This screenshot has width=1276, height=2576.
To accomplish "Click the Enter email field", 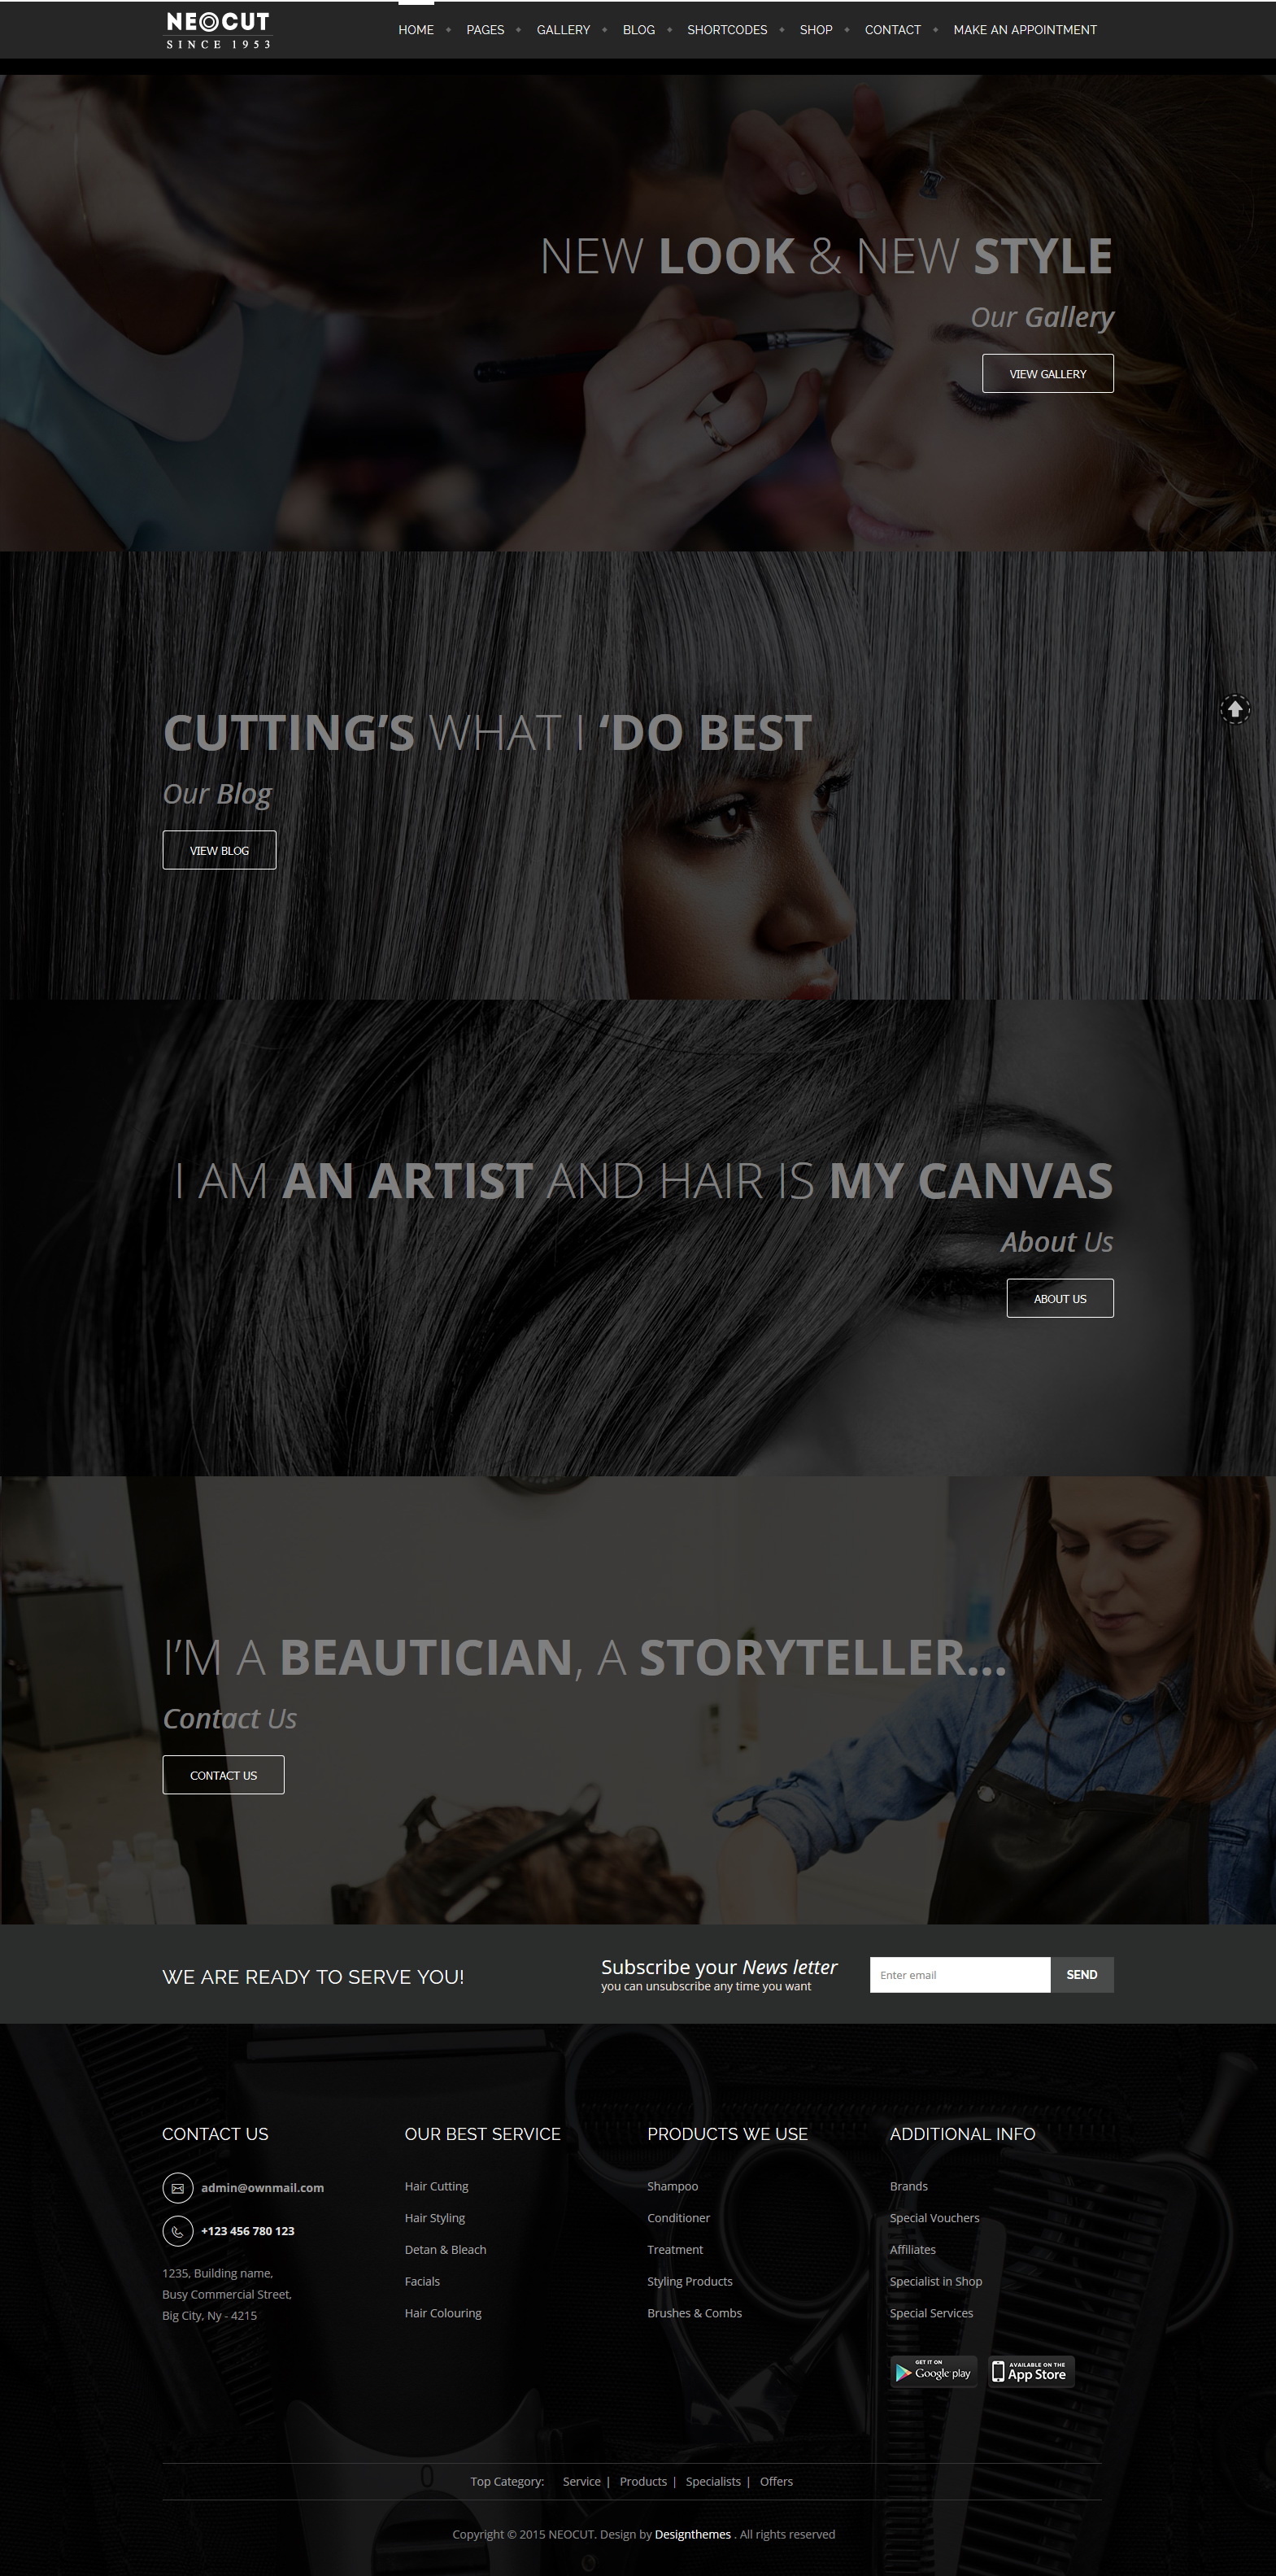I will [x=960, y=1975].
